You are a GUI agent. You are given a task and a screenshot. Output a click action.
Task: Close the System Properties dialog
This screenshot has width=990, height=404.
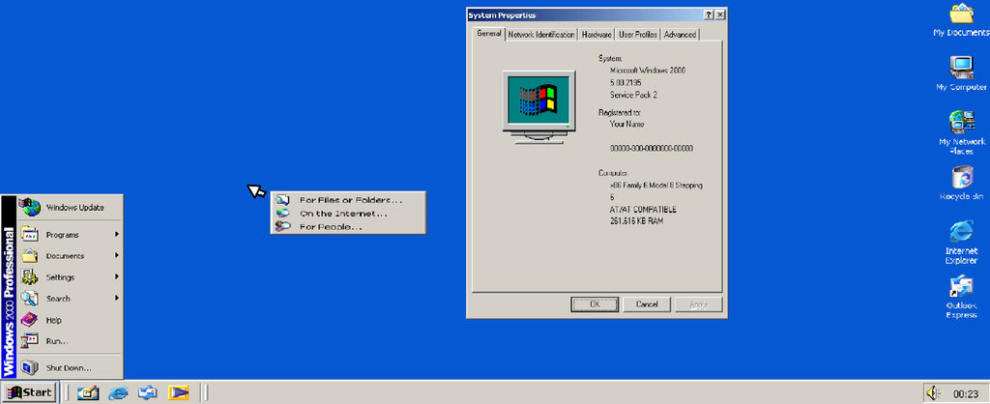coord(720,15)
